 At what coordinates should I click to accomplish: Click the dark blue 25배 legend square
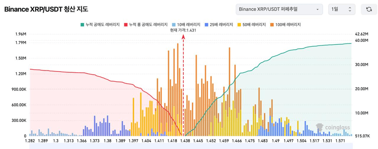click(x=206, y=25)
